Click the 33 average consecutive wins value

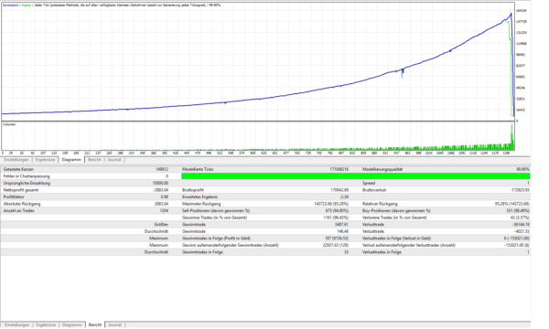tap(346, 252)
